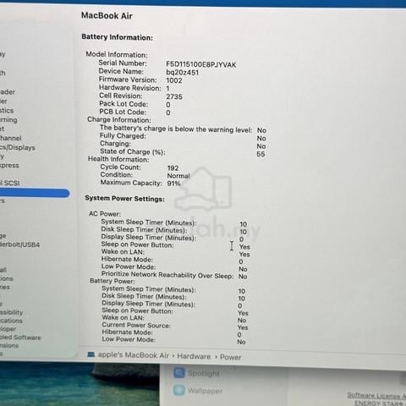Select Accessibility in the sidebar
The height and width of the screenshot is (406, 406).
coord(11,312)
